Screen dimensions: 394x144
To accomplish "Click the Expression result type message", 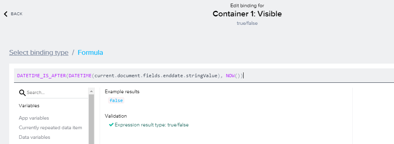I will pos(152,125).
